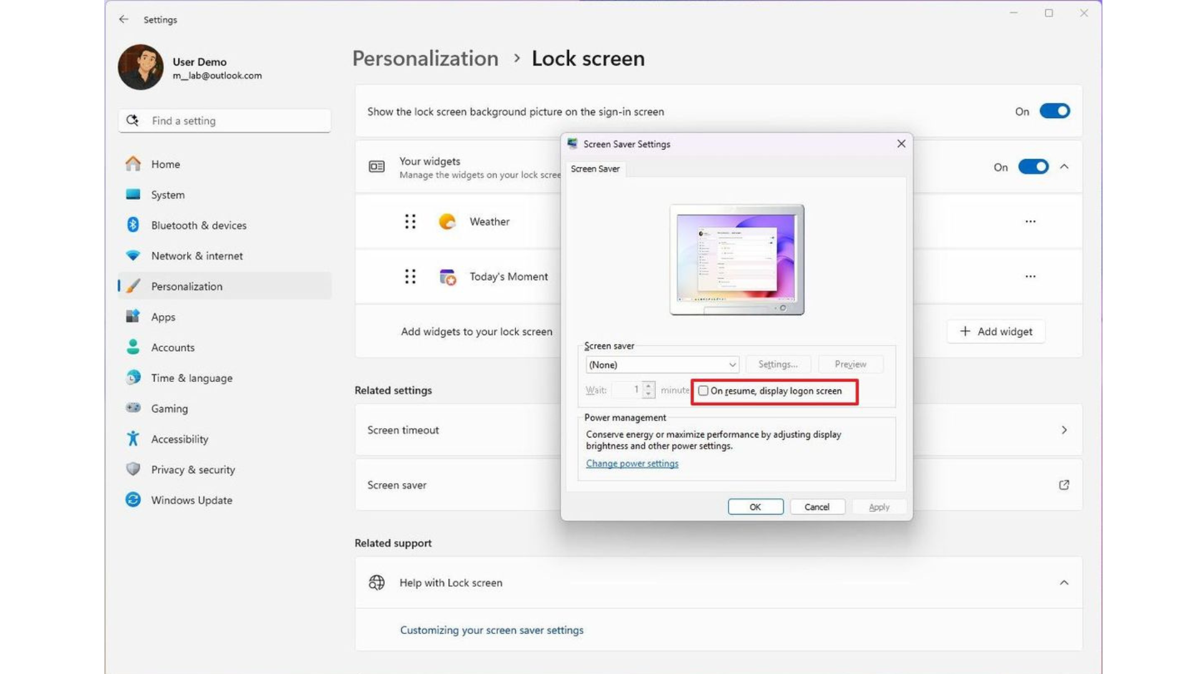The width and height of the screenshot is (1198, 674).
Task: Turn off Your widgets toggle
Action: click(1033, 167)
